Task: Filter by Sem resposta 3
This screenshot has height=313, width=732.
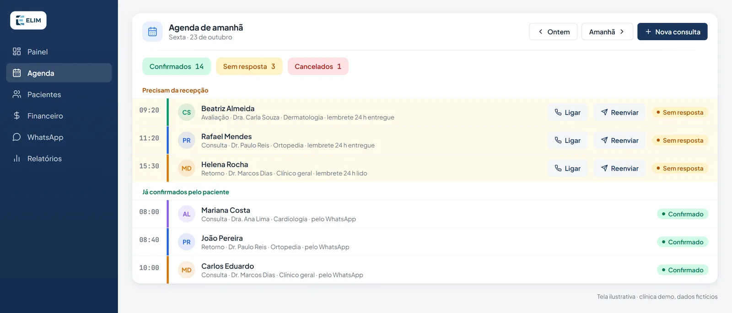Action: (x=249, y=66)
